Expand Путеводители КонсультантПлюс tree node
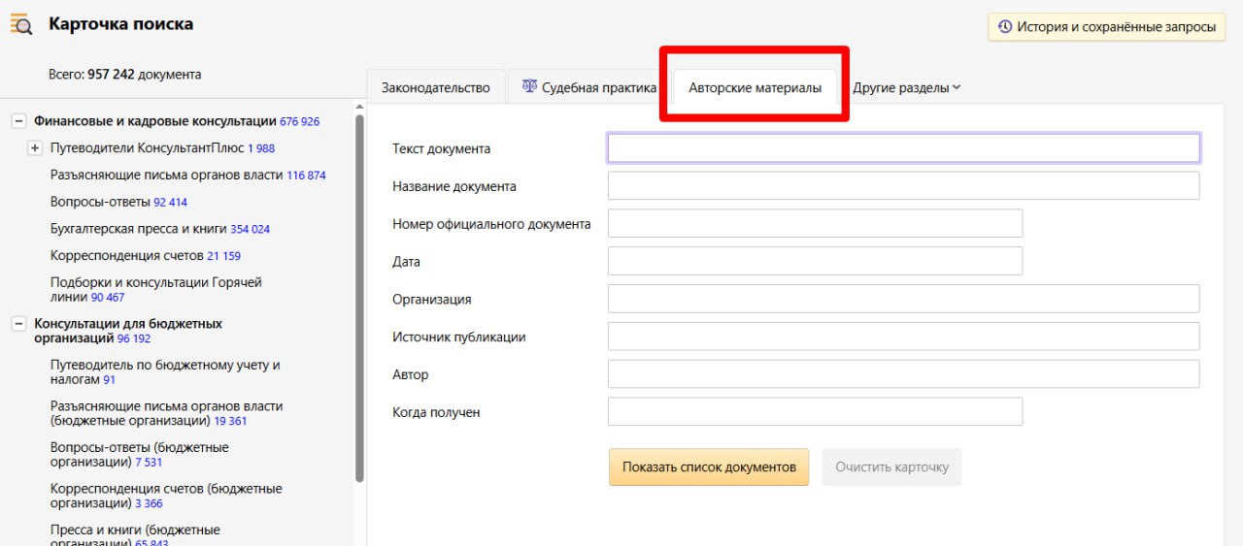This screenshot has width=1243, height=546. click(35, 148)
